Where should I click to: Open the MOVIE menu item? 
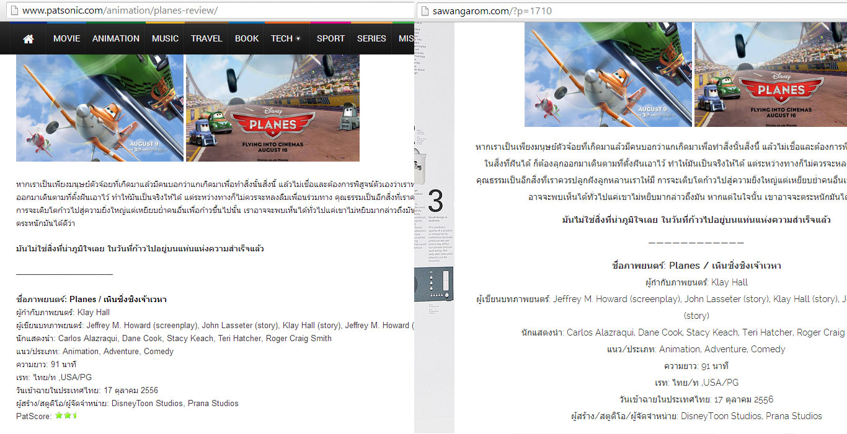[66, 38]
